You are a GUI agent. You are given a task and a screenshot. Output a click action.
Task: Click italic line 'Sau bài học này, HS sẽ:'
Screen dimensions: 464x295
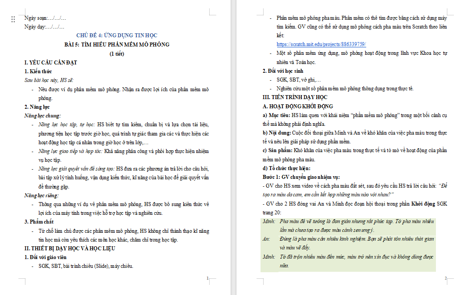pos(49,80)
